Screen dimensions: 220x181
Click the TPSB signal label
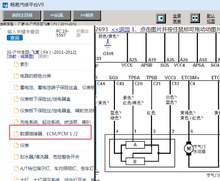pyautogui.click(x=152, y=78)
